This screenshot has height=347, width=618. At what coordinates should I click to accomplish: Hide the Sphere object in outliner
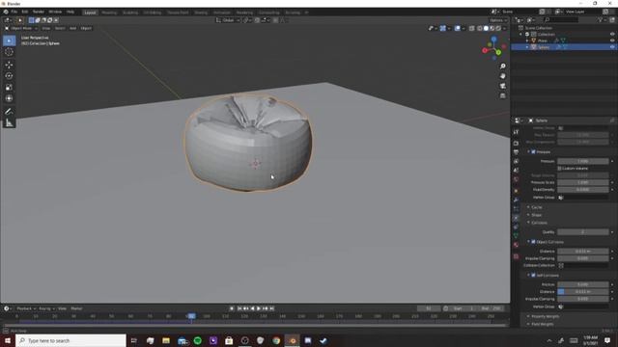(612, 47)
